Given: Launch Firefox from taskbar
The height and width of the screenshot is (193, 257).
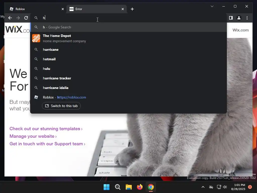Looking at the screenshot, I should click(140, 187).
